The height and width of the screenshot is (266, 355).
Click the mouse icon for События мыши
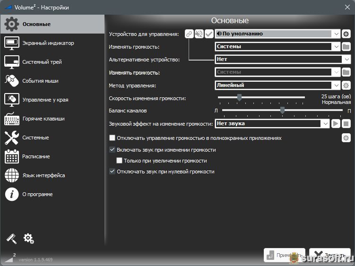11,81
